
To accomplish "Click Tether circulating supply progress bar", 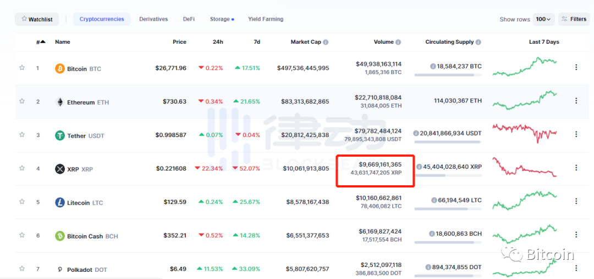I will [448, 142].
